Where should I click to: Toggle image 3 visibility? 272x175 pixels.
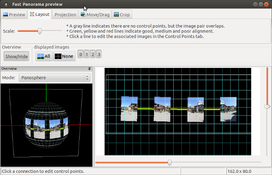[x=99, y=54]
